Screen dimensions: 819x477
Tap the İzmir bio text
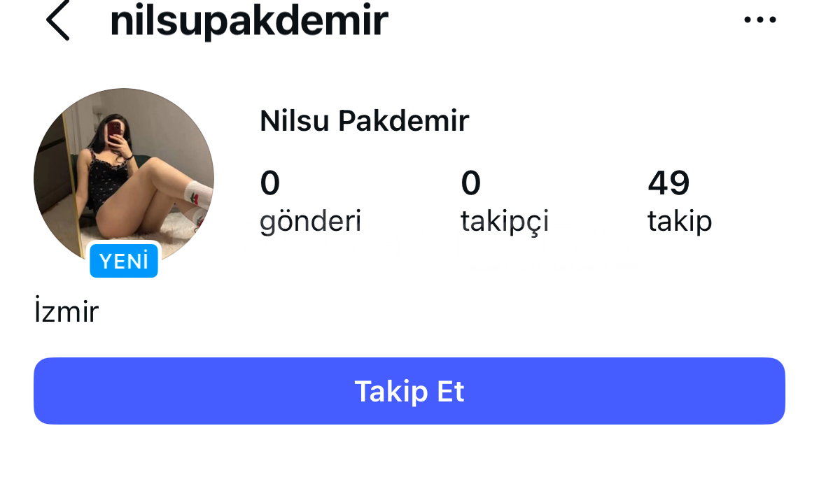[x=66, y=311]
